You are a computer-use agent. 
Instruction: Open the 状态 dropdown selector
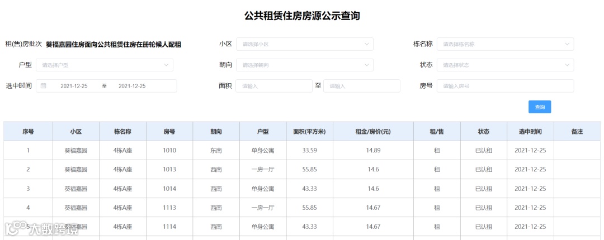pyautogui.click(x=505, y=65)
